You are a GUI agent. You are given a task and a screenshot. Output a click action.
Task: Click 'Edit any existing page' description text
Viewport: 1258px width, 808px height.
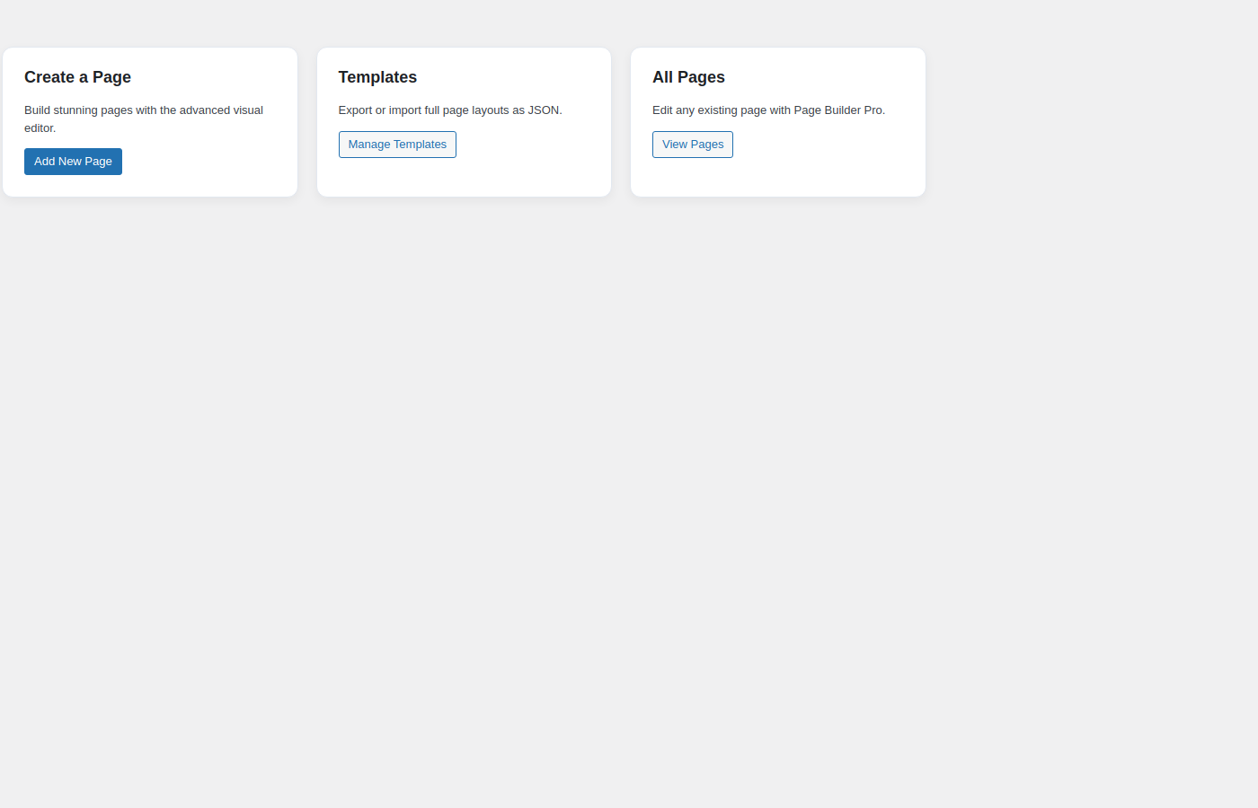click(768, 110)
